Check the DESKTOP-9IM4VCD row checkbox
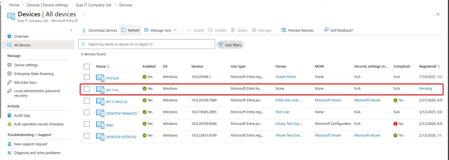 click(87, 112)
